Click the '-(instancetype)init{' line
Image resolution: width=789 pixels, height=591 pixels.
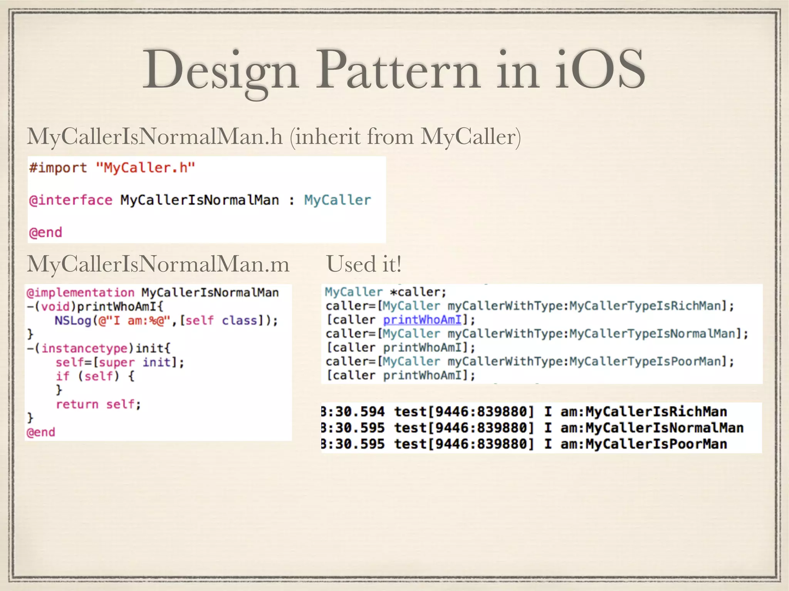pos(98,348)
